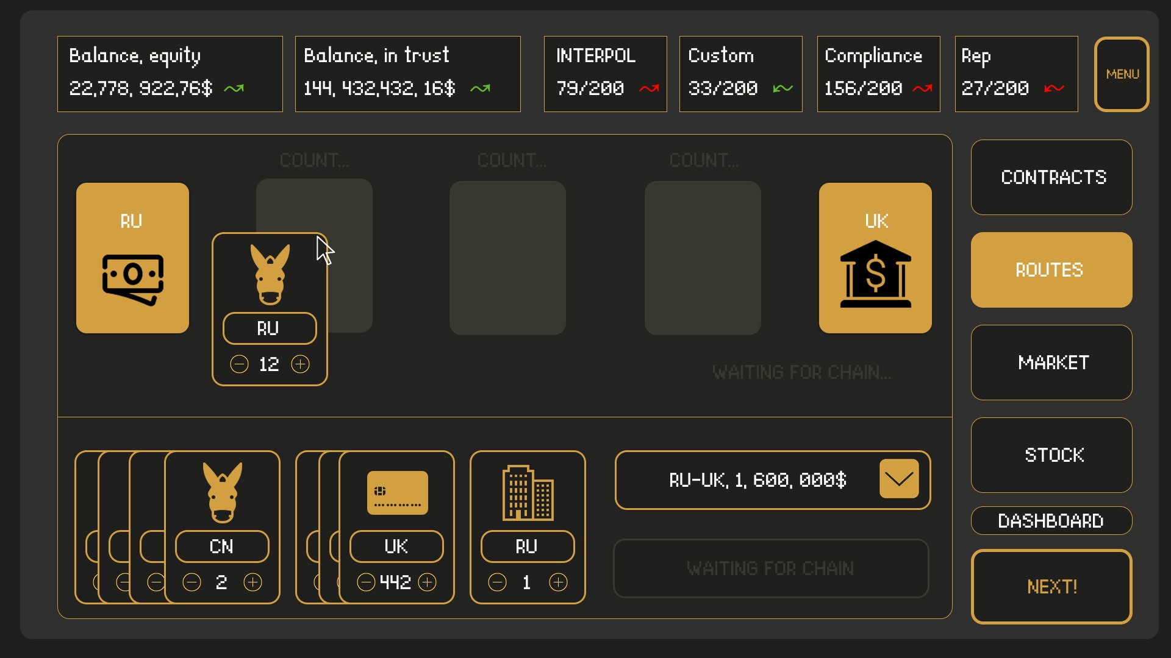Increase RU mule count with plus icon
Screen dimensions: 1171x658
(x=300, y=364)
